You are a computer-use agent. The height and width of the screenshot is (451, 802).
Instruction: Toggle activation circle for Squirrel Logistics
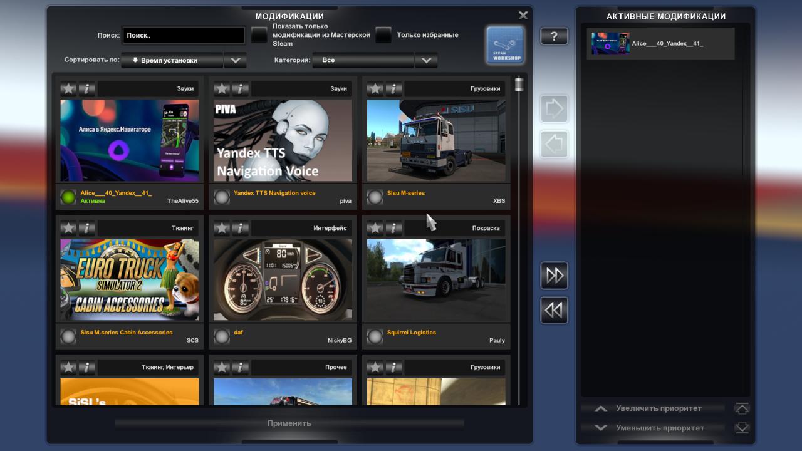click(x=375, y=337)
